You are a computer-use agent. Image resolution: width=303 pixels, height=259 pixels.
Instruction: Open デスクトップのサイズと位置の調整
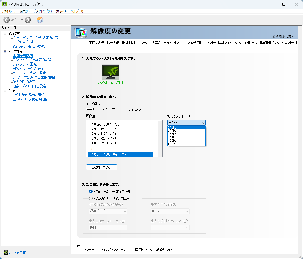pyautogui.click(x=34, y=77)
